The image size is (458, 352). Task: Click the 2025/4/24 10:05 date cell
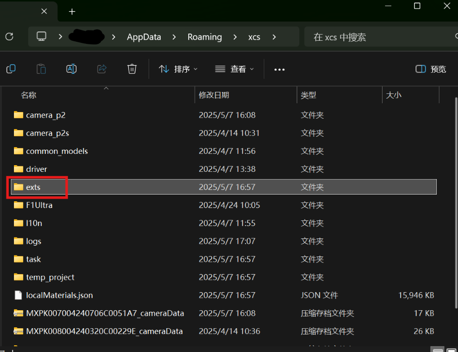(x=230, y=205)
